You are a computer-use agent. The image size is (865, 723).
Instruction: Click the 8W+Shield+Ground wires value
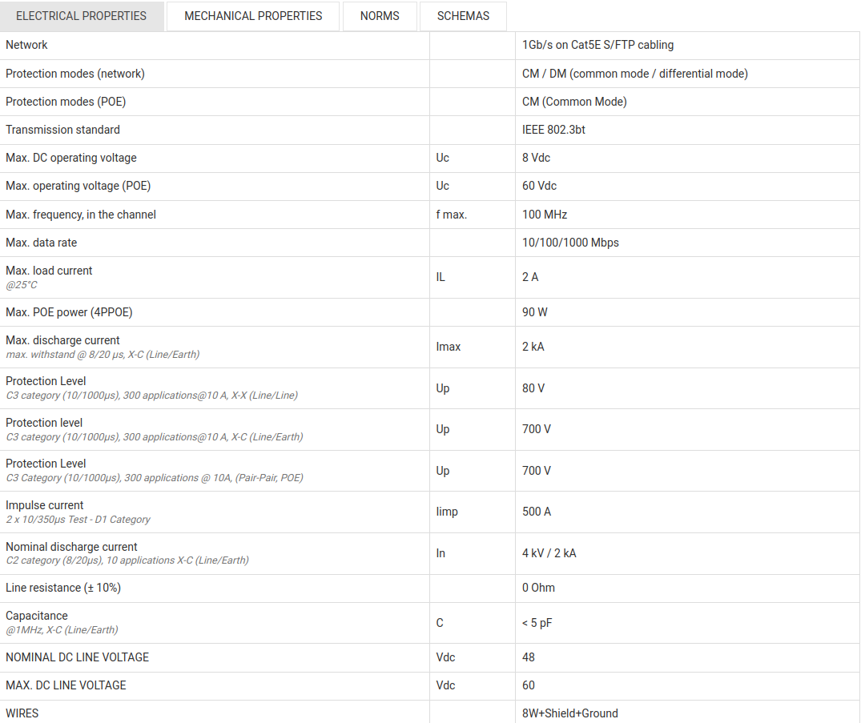(570, 713)
